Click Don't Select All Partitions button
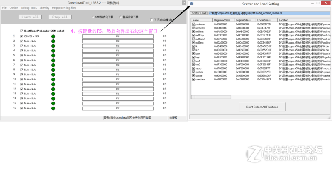The width and height of the screenshot is (332, 172). pyautogui.click(x=262, y=107)
